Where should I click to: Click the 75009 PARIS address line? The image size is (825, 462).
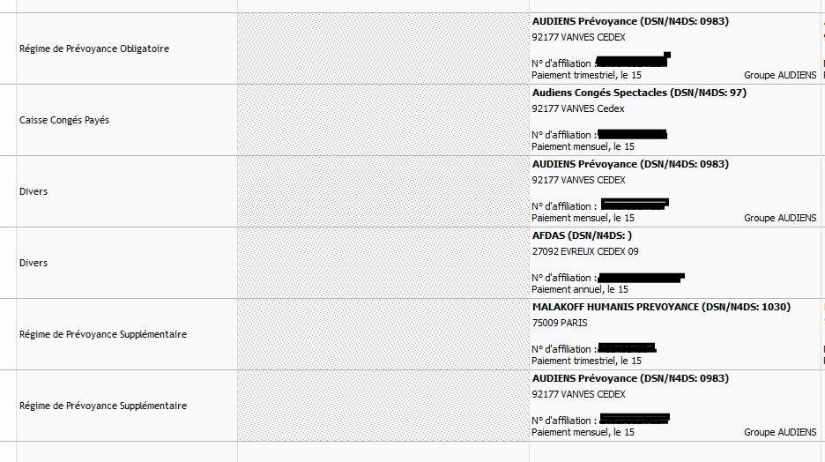560,323
